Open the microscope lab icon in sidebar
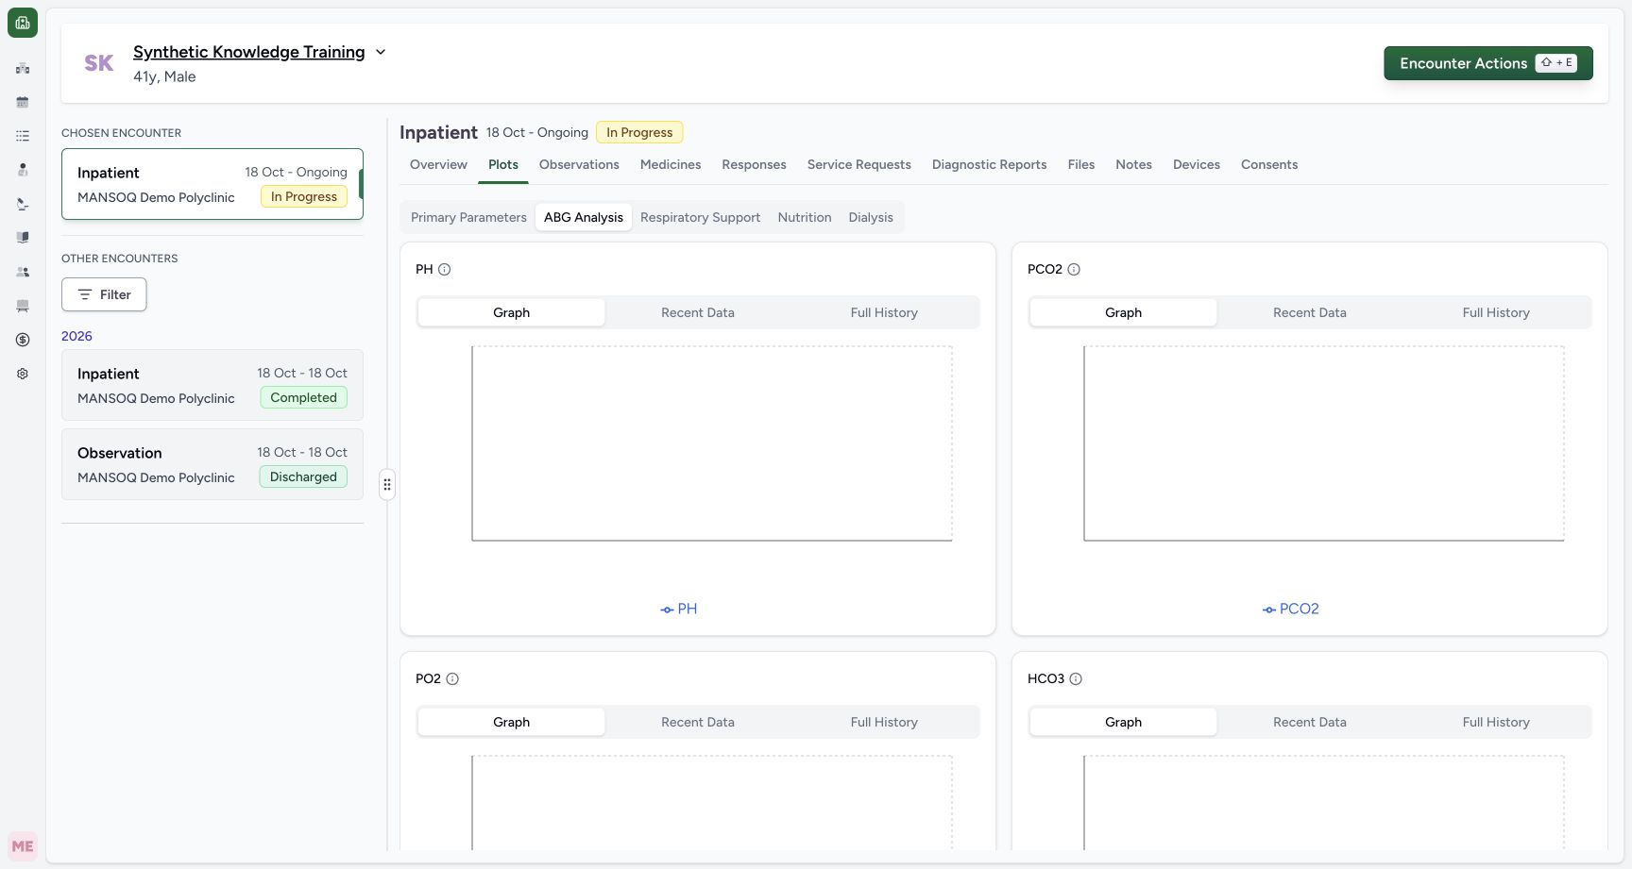The image size is (1632, 869). click(x=23, y=204)
